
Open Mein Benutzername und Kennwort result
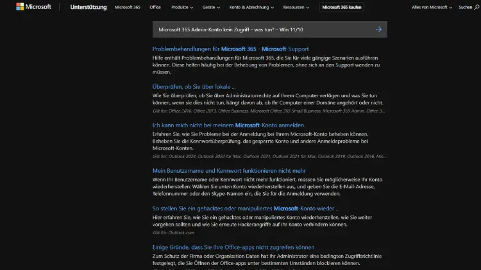click(x=229, y=171)
